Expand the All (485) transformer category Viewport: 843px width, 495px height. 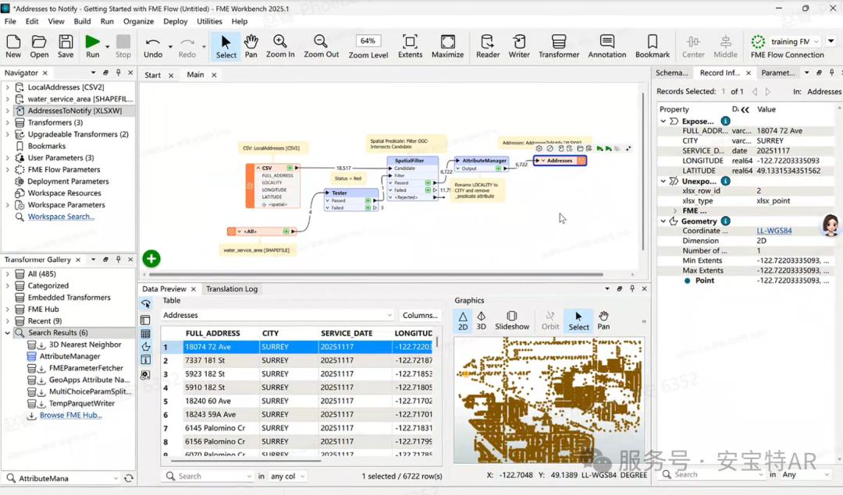(x=8, y=274)
